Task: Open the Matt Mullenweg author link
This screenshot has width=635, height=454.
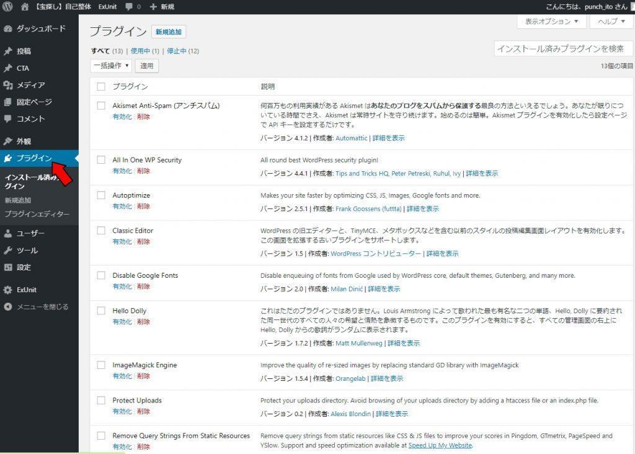Action: 359,343
